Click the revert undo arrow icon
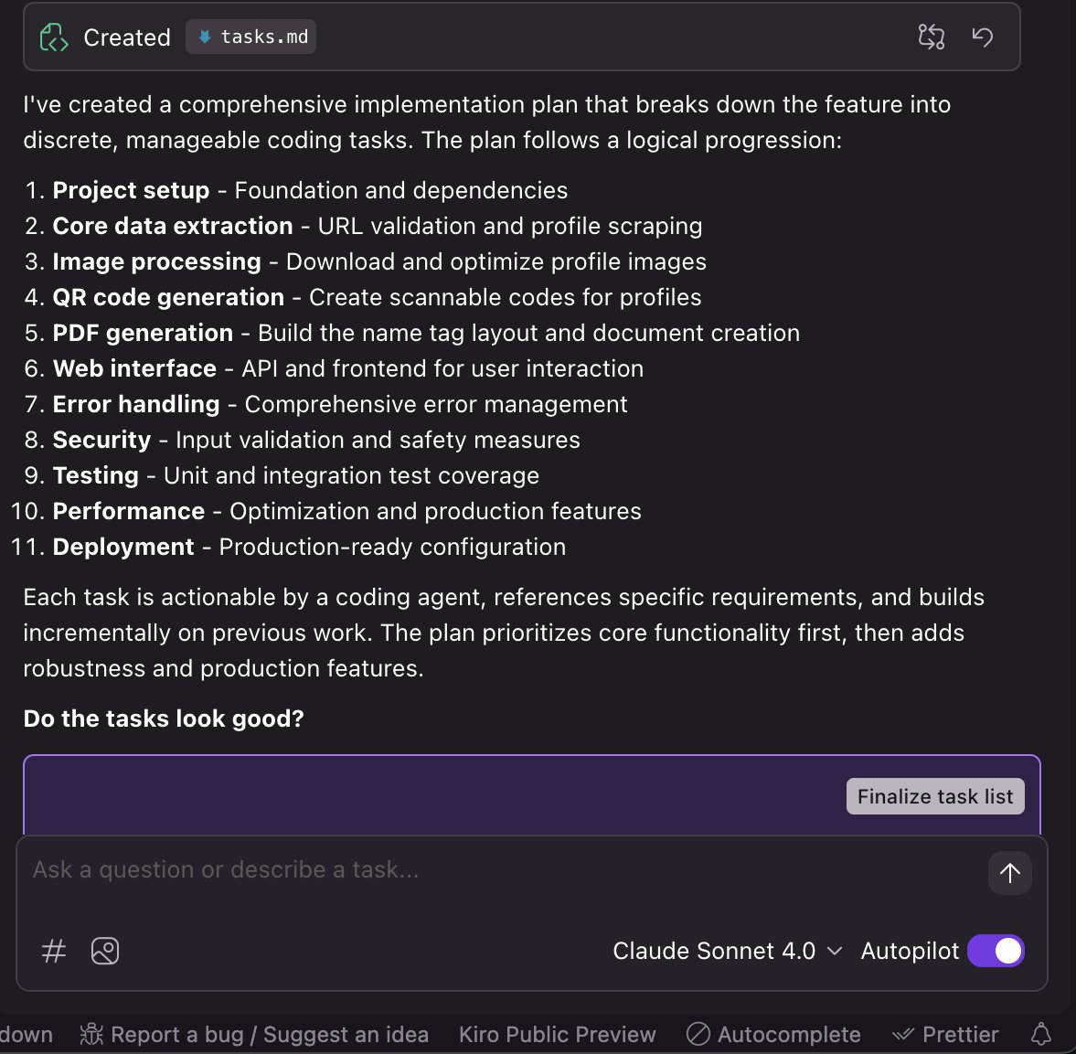 pos(982,37)
